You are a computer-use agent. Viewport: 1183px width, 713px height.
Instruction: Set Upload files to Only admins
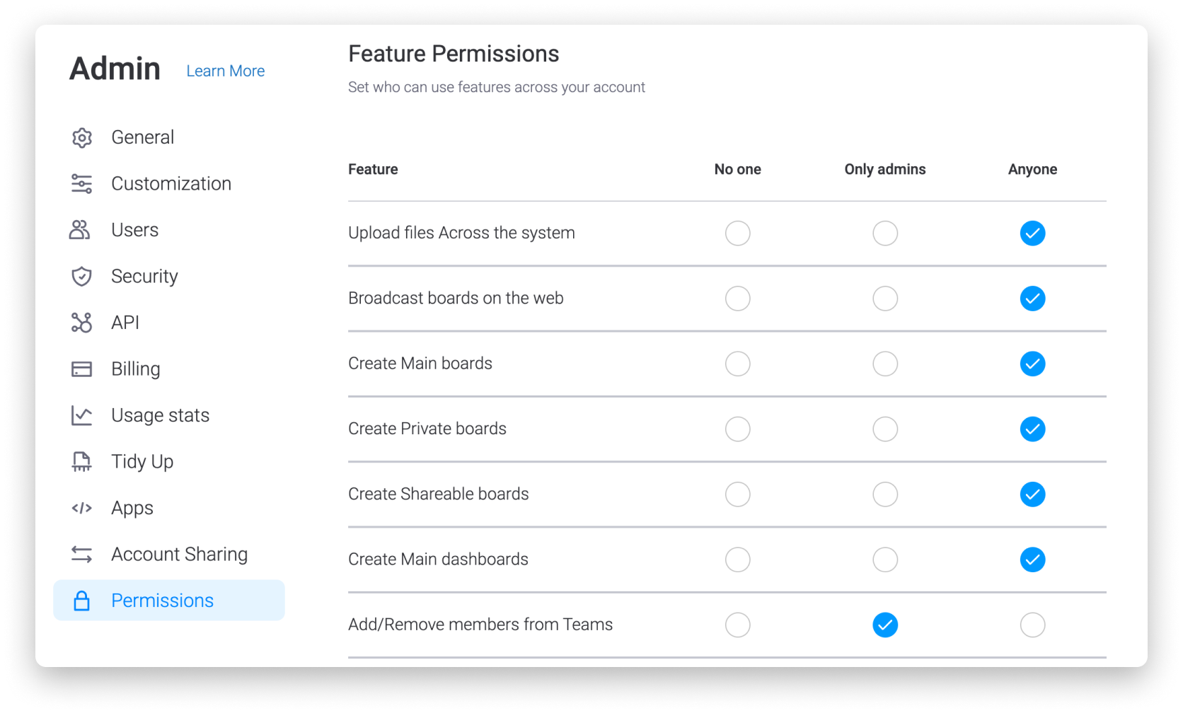[885, 233]
